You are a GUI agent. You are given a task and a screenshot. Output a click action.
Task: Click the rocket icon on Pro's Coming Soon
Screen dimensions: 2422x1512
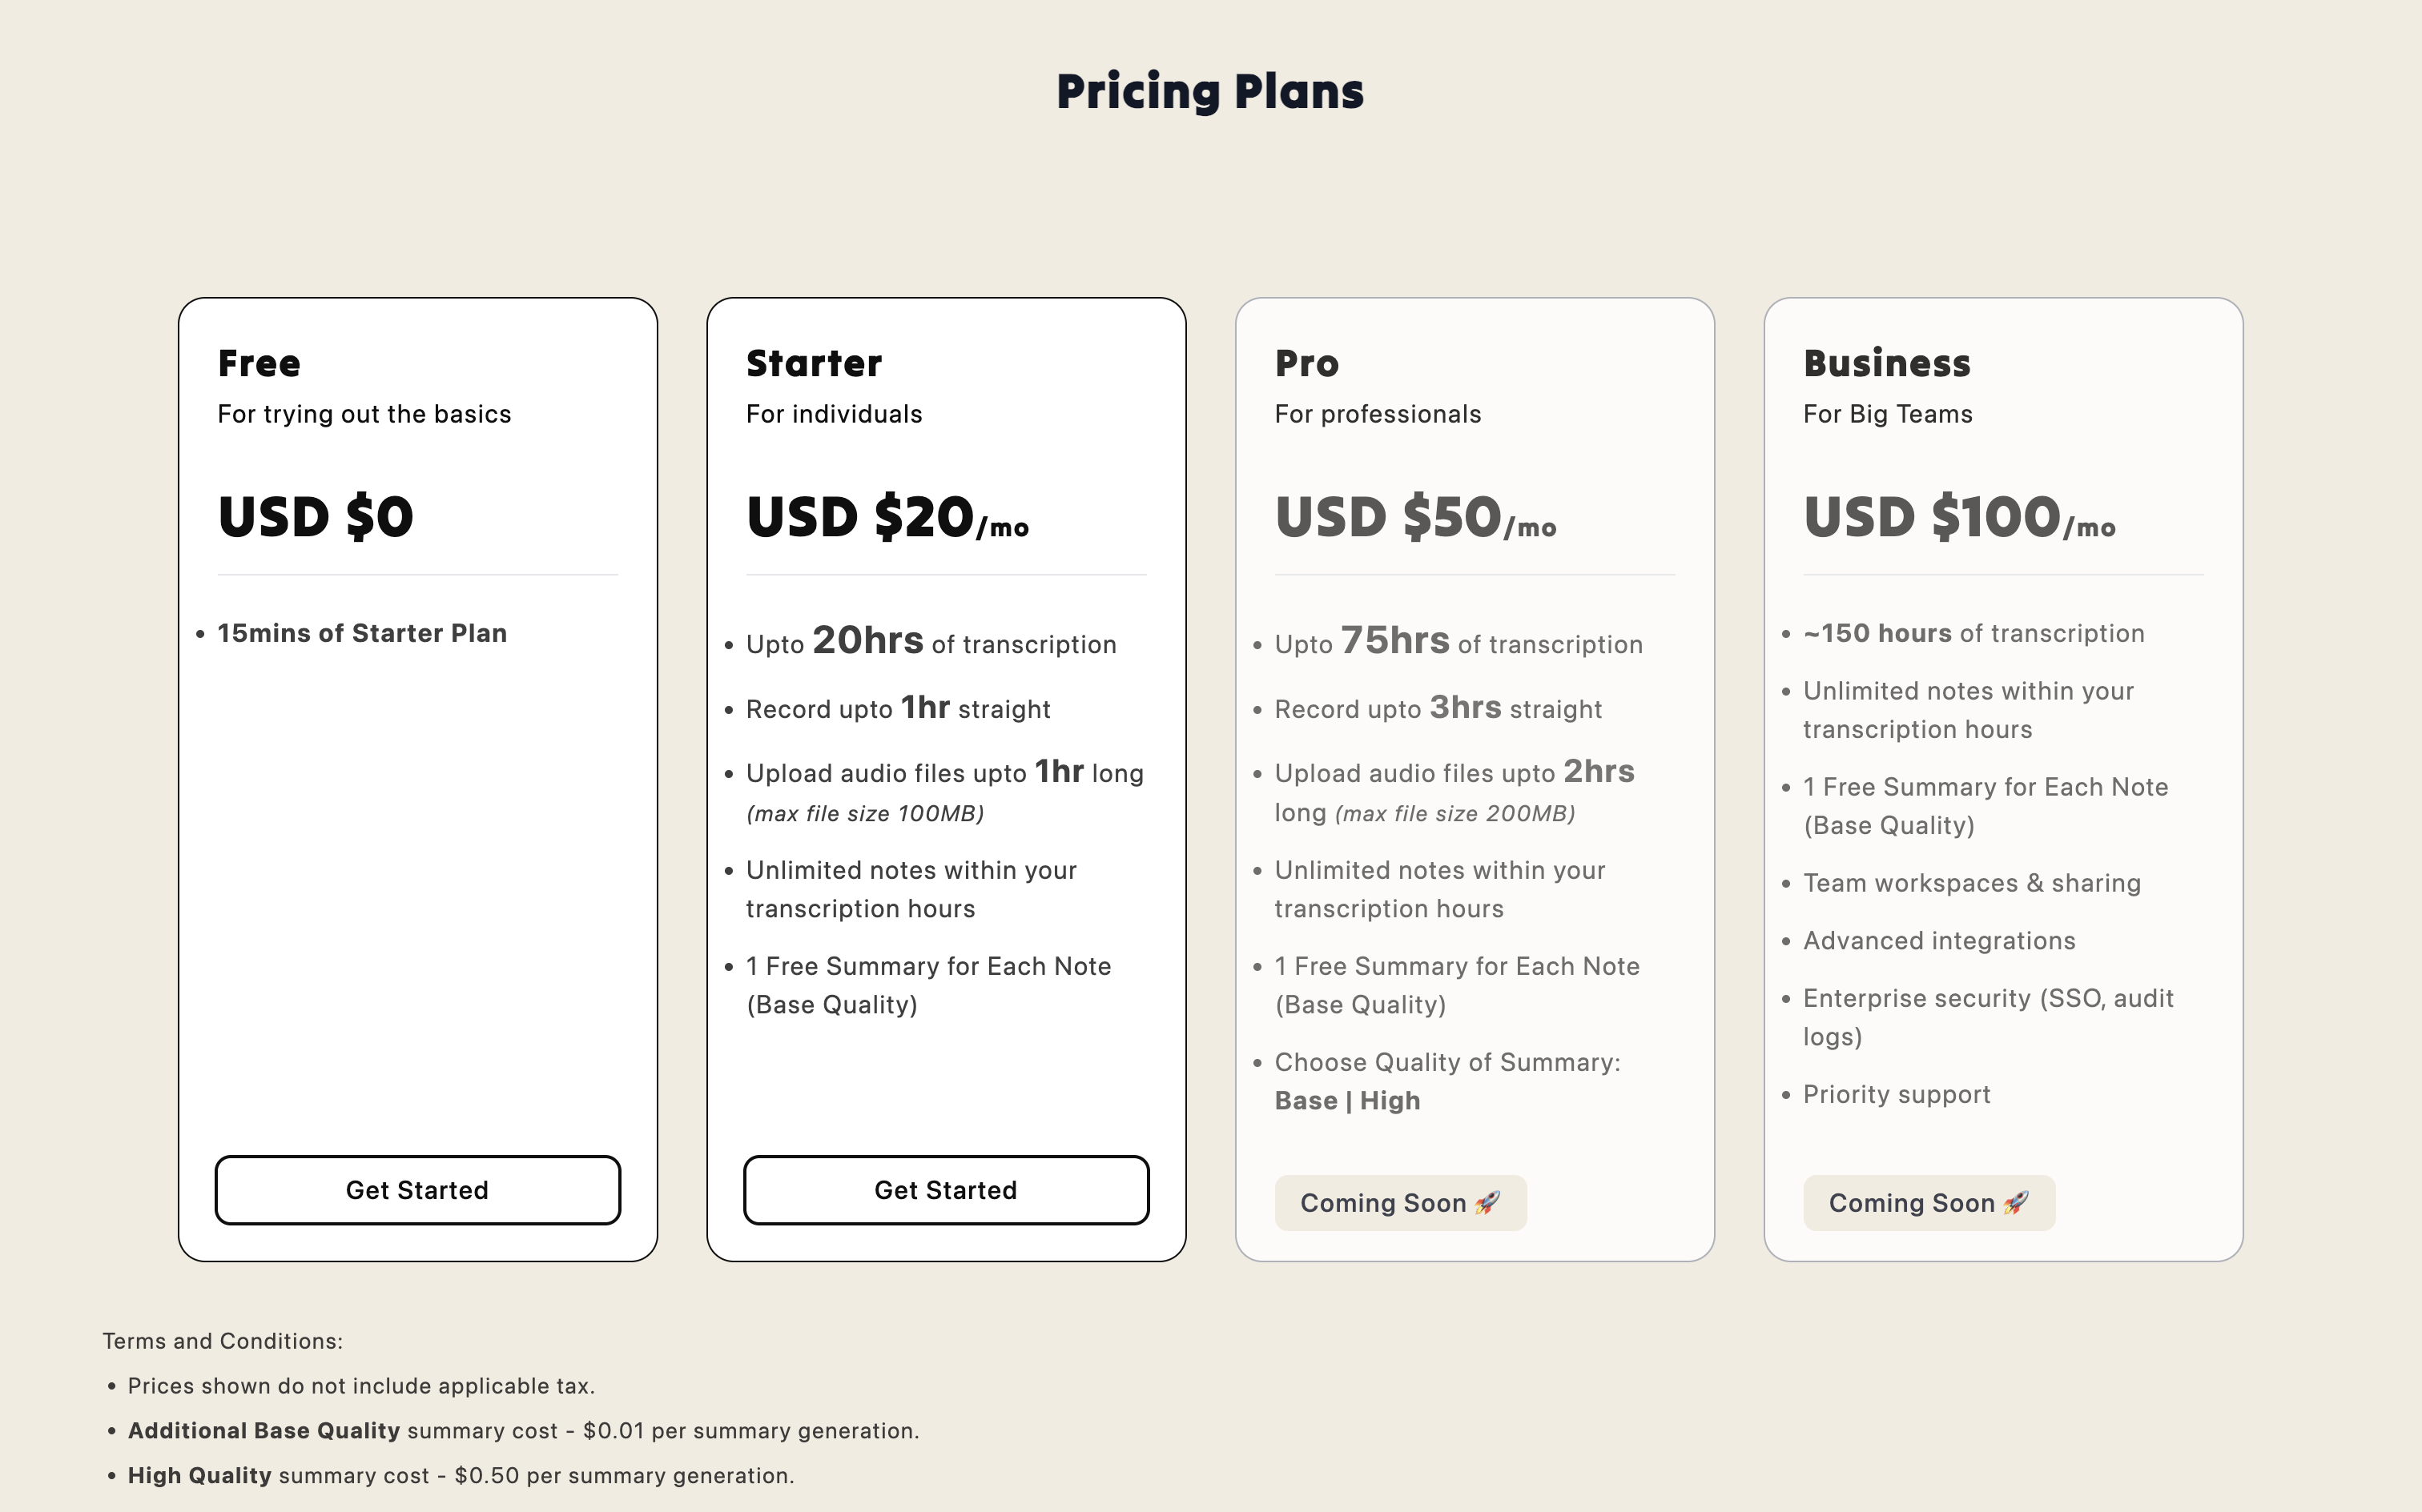coord(1487,1203)
